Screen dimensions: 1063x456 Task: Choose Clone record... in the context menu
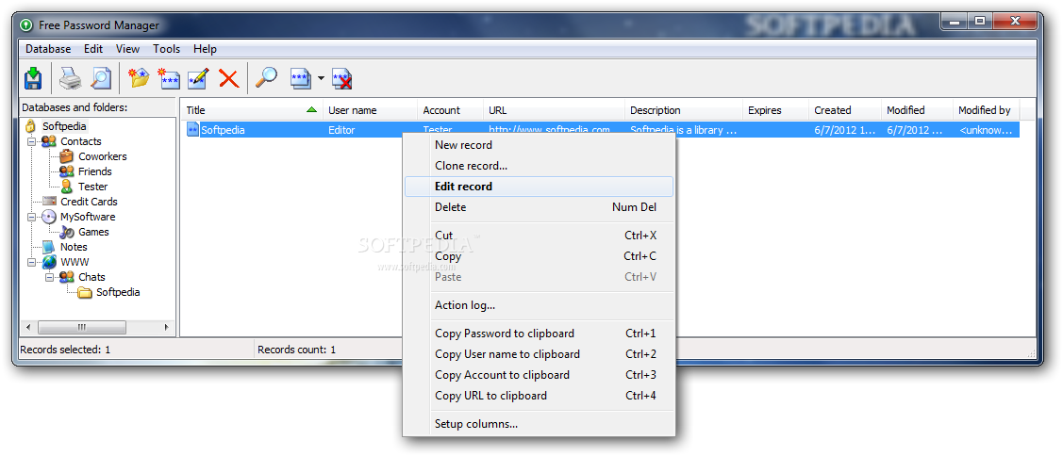click(539, 165)
